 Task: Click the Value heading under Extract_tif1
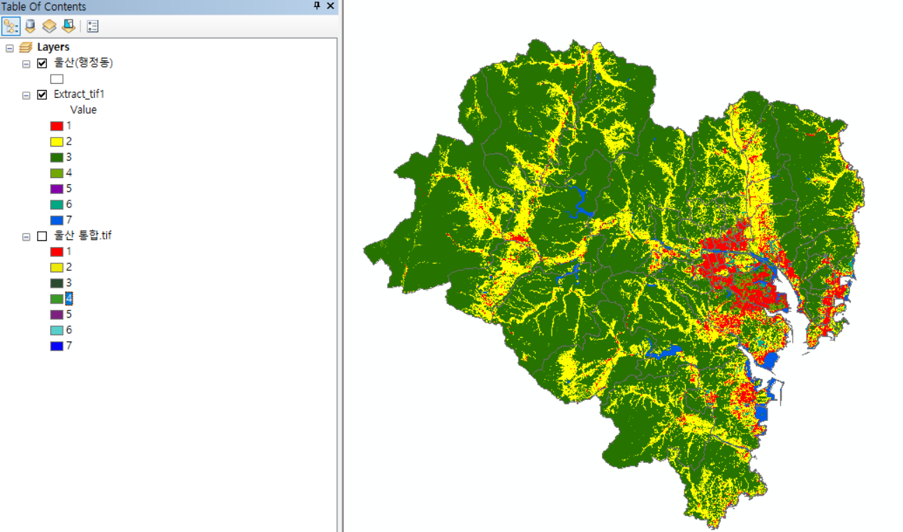[x=83, y=110]
